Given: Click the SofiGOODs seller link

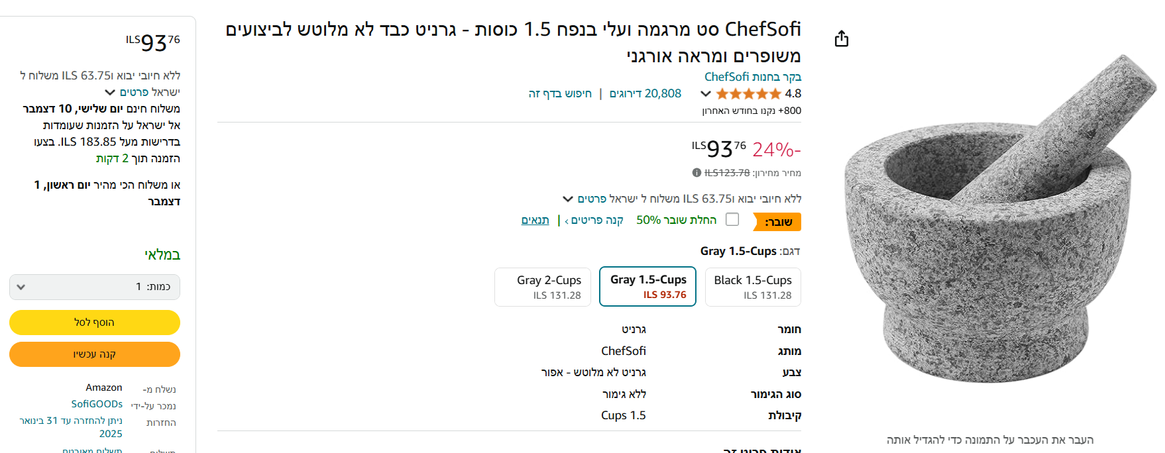Looking at the screenshot, I should [97, 404].
